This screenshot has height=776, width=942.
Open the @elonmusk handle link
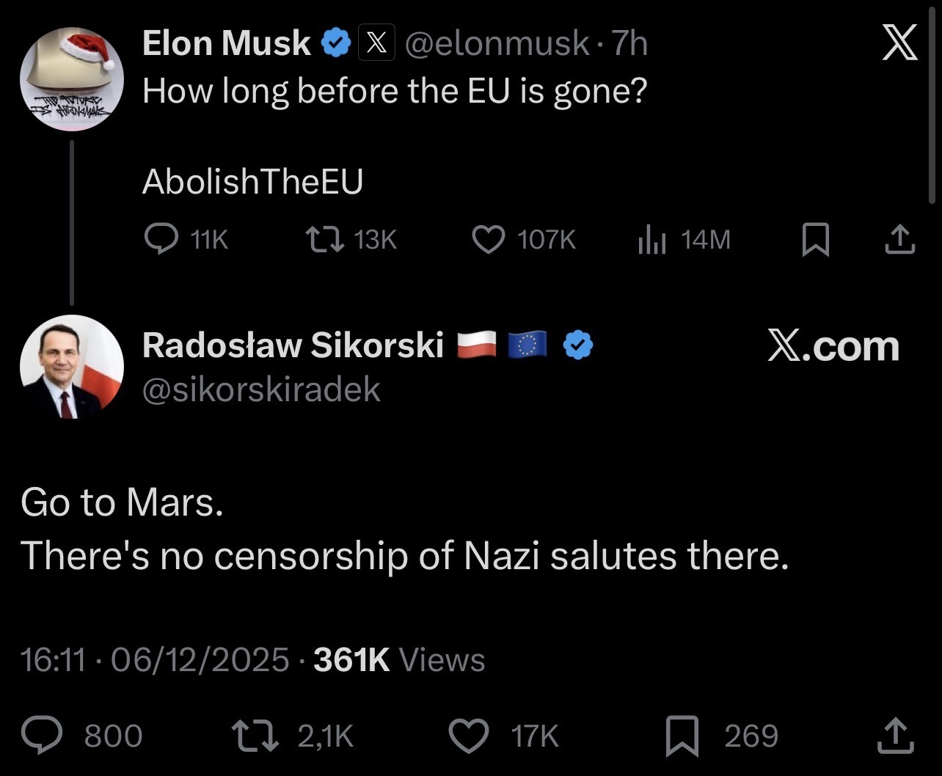(497, 44)
